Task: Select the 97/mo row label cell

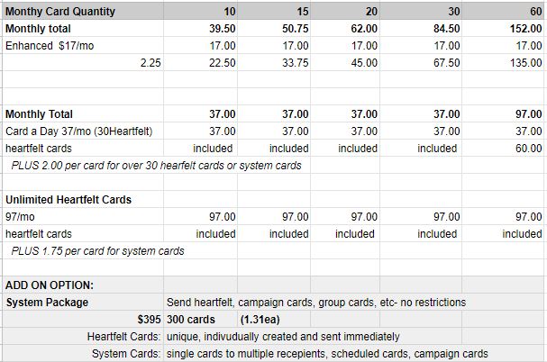Action: coord(83,217)
